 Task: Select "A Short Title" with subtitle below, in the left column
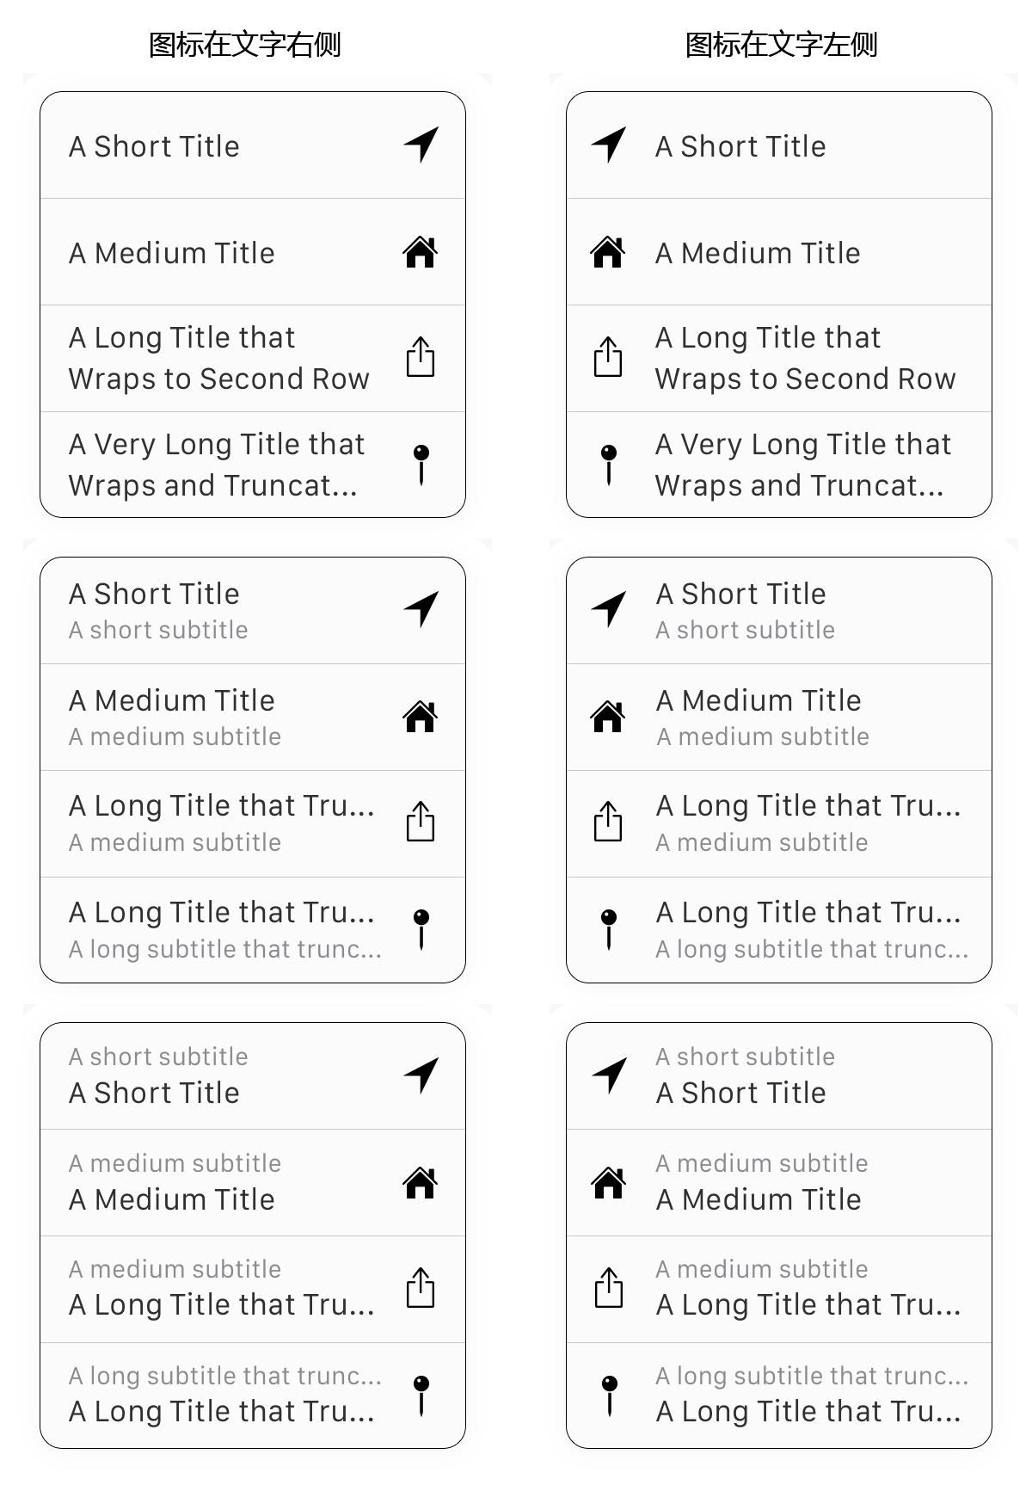pyautogui.click(x=253, y=611)
